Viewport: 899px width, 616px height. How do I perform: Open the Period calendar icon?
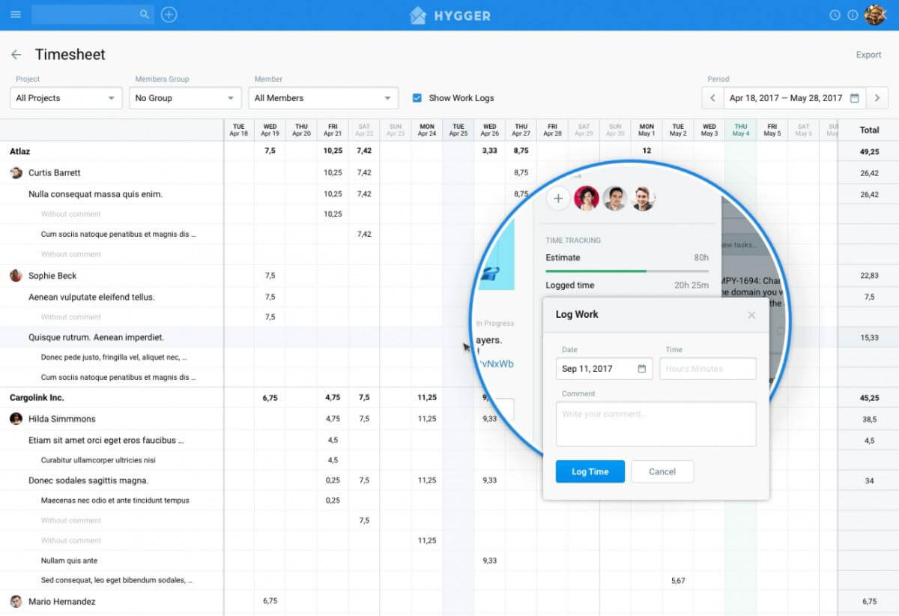[855, 98]
